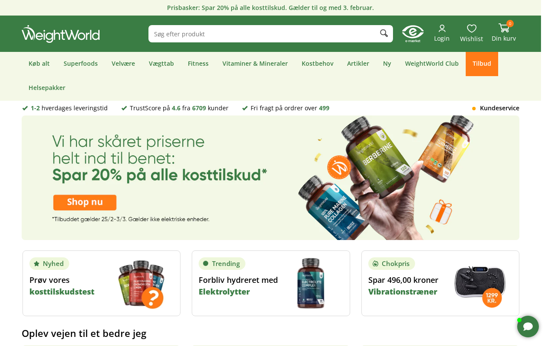
Task: Open the Wishlist heart icon
Action: (x=472, y=29)
